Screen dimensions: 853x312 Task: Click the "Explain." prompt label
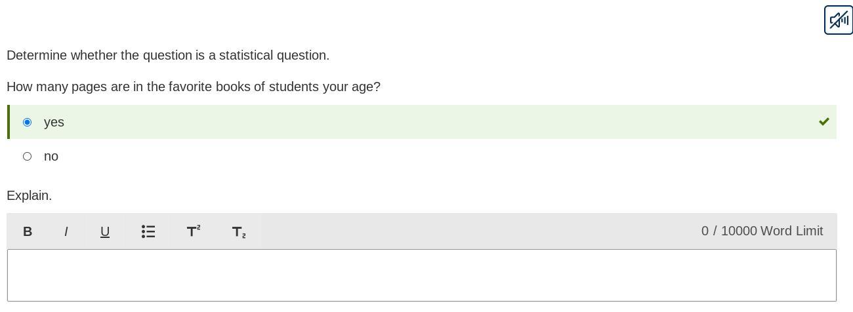point(30,195)
